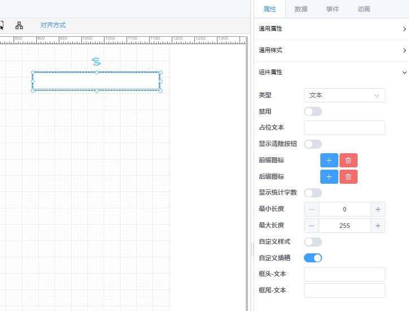The image size is (409, 311).
Task: Add a prefix icon (前缀图标 plus)
Action: [329, 161]
